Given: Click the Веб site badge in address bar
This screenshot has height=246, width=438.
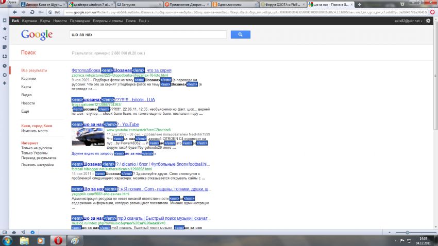Looking at the screenshot, I should tap(55, 12).
